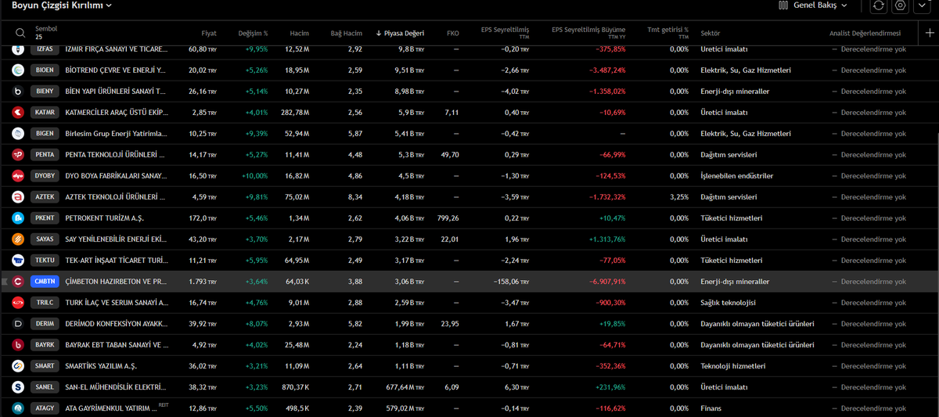Screen dimensions: 939x417
Task: Click the KATMR company logo
Action: tap(18, 113)
